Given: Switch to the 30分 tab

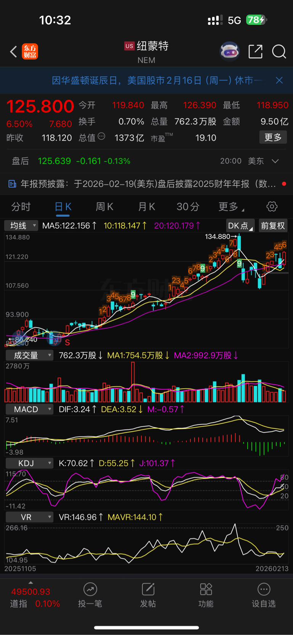Looking at the screenshot, I should point(188,207).
